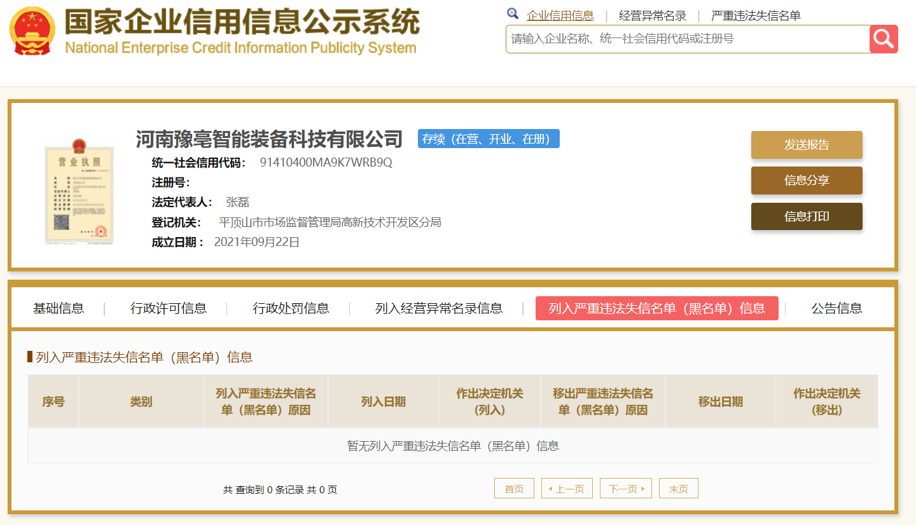Switch to 列入经营异常名录信息 tab
The image size is (916, 525).
pyautogui.click(x=439, y=308)
